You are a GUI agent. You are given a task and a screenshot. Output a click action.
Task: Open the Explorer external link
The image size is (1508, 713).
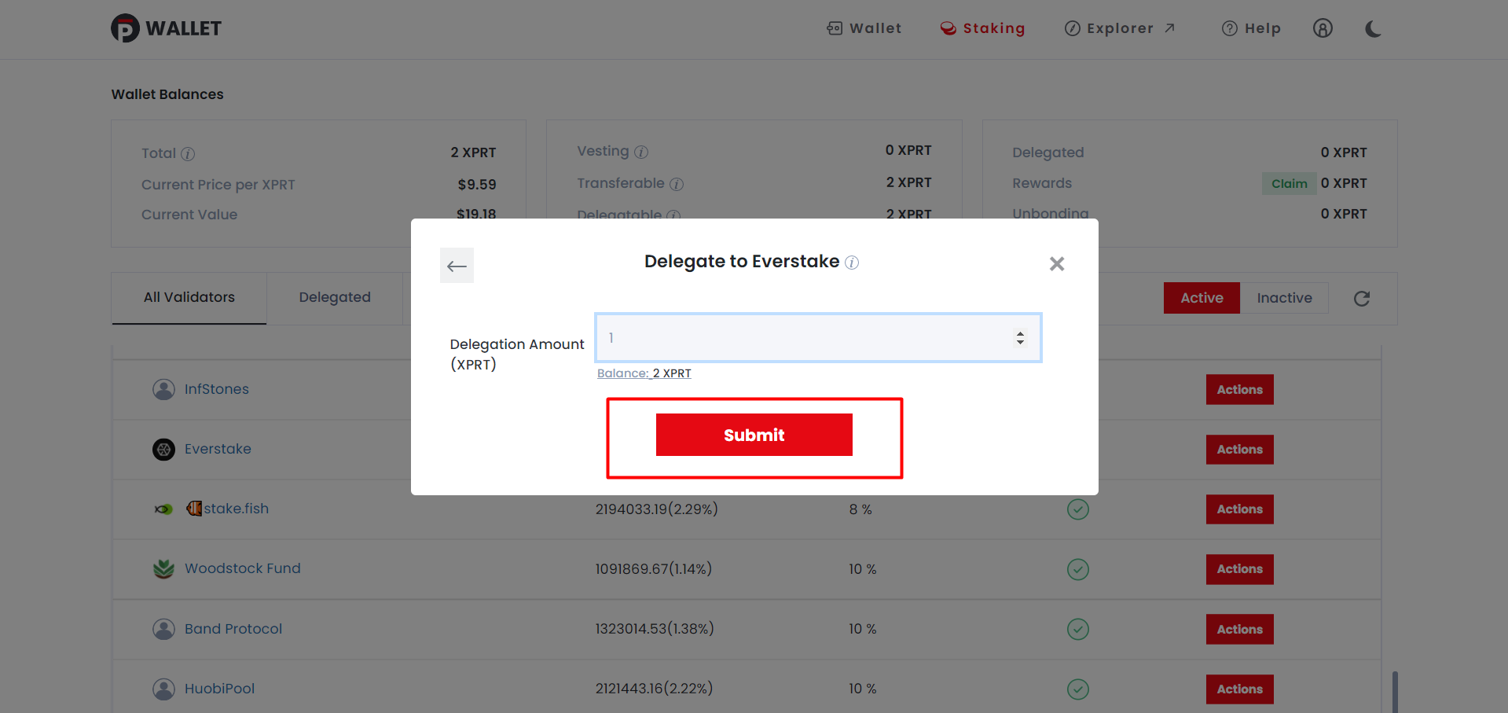pyautogui.click(x=1120, y=28)
